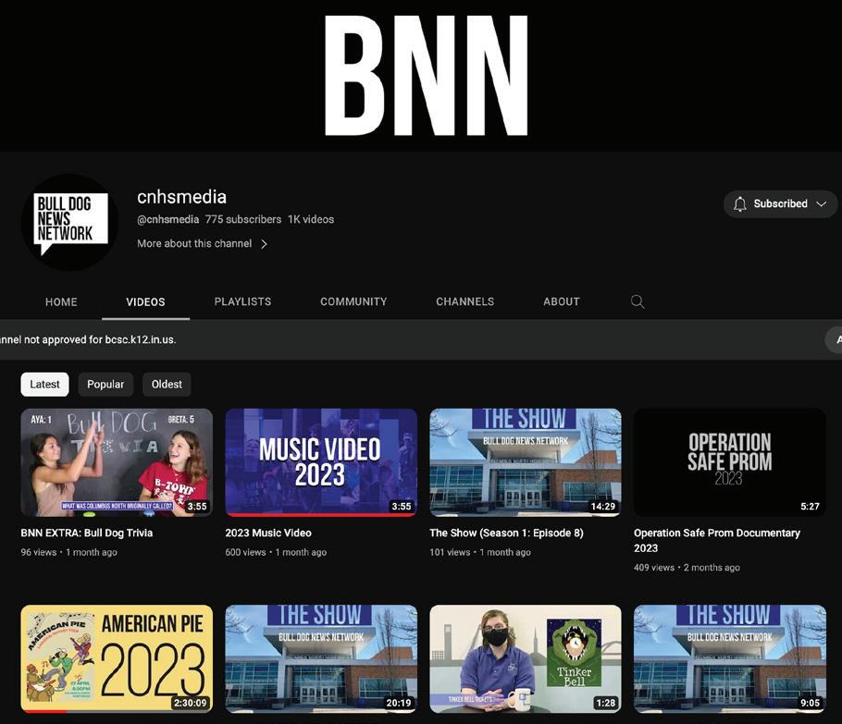Sort videos by Popular
This screenshot has width=842, height=724.
tap(105, 385)
